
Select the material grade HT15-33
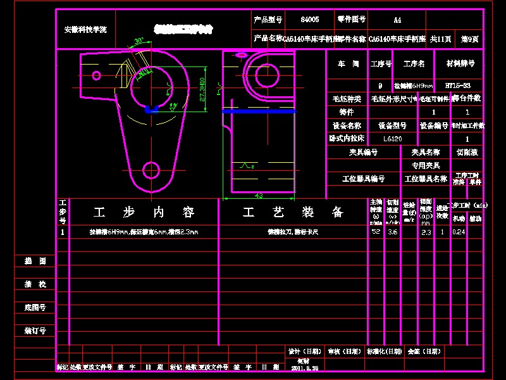tap(457, 85)
